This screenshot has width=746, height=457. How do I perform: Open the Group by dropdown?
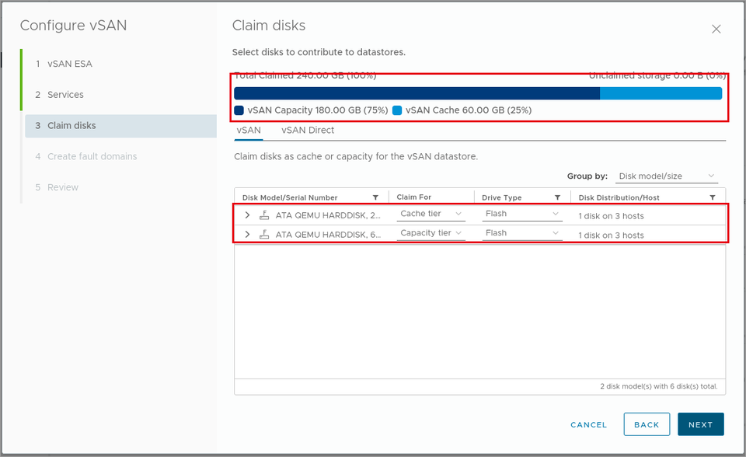click(667, 176)
